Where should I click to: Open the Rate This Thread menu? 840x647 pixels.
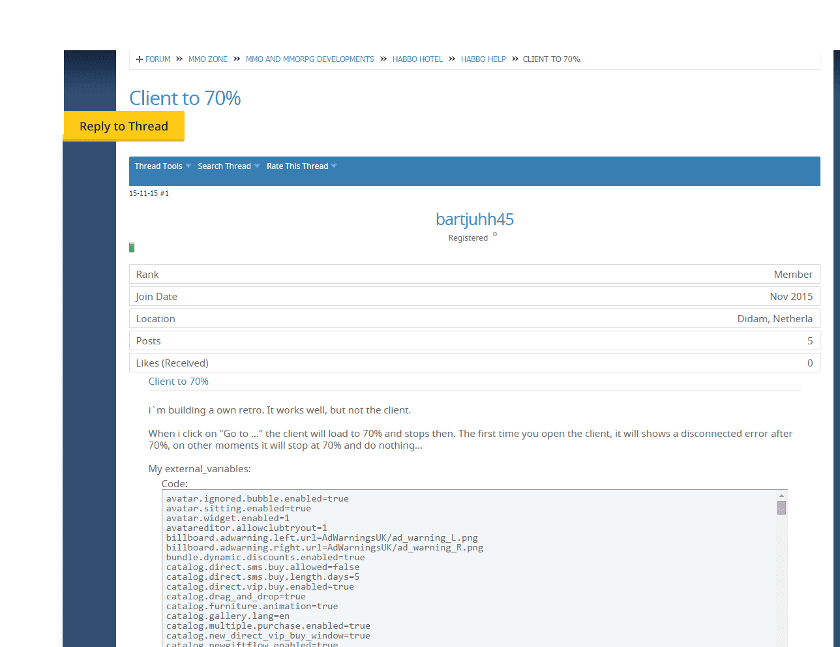(x=297, y=166)
